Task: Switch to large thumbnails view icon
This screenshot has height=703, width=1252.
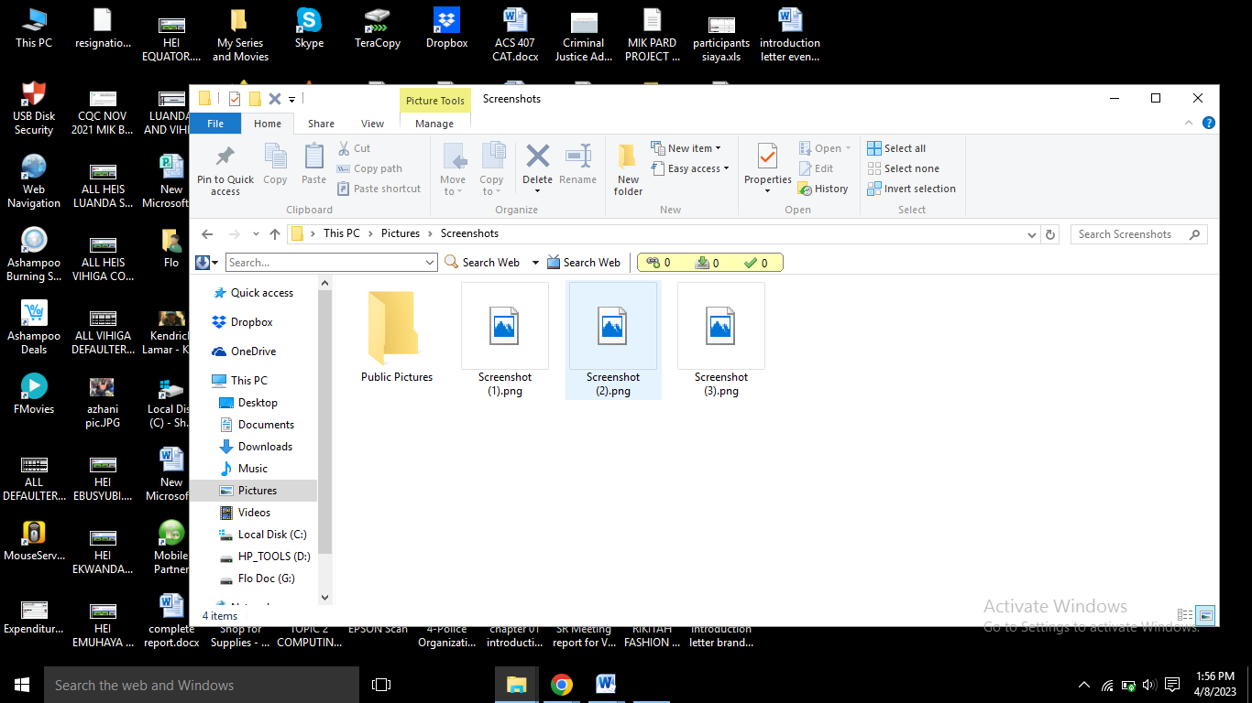Action: pos(1205,615)
